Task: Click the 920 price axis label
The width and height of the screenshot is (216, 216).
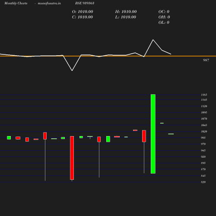Action: pos(203,157)
